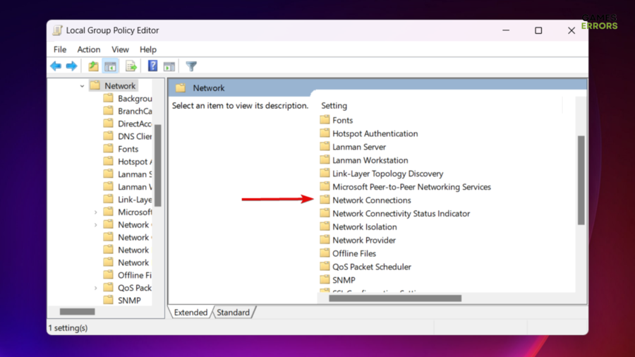This screenshot has width=635, height=357.
Task: Toggle Show/Hide Console Tree icon
Action: pyautogui.click(x=110, y=66)
